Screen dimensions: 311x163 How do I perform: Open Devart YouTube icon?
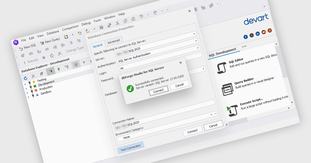[x=264, y=32]
